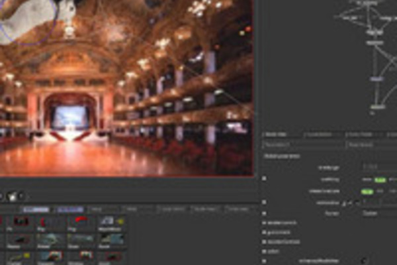Open the third tab right of the blue tabs
397x265 pixels.
[x=103, y=209]
